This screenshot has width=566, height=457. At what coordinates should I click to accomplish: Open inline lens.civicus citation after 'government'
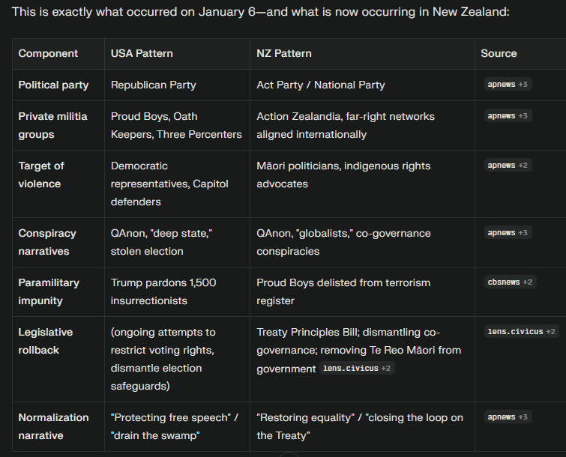point(357,369)
